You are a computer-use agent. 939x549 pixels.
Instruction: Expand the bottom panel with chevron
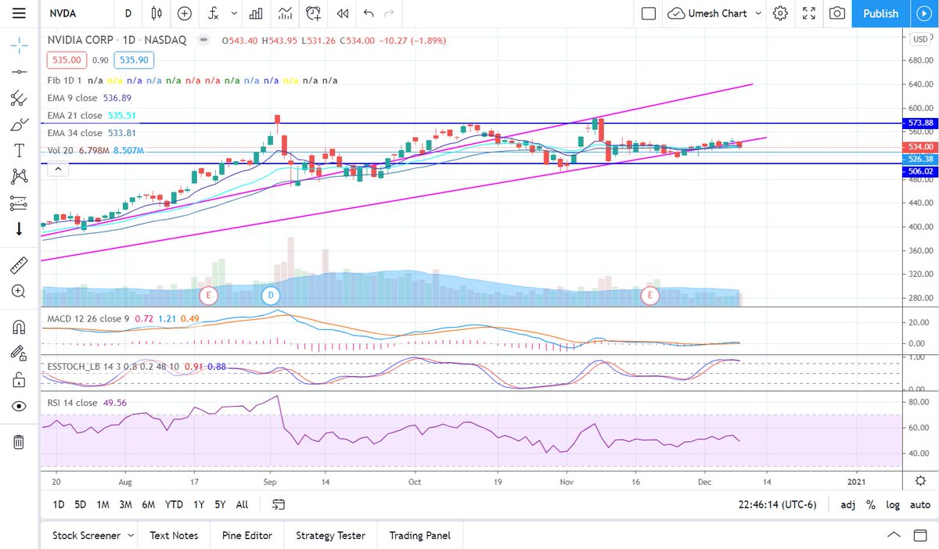pos(894,536)
